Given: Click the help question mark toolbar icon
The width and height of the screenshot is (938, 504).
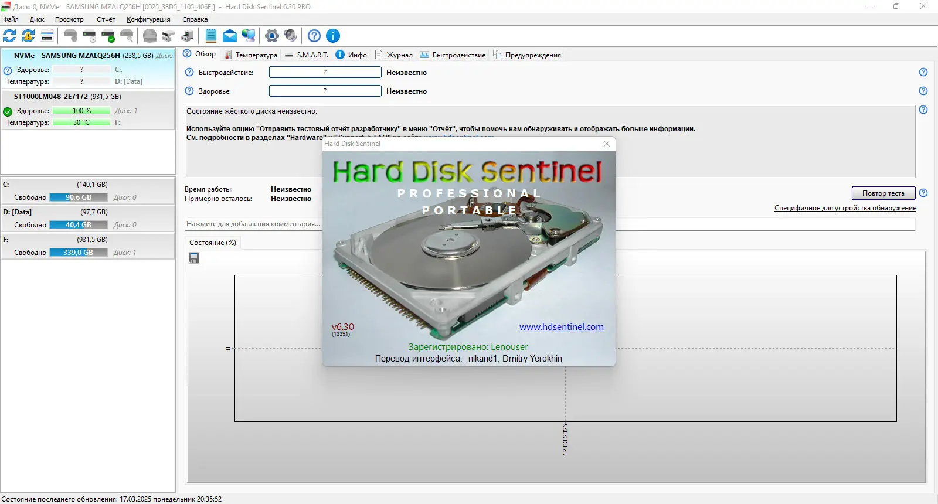Looking at the screenshot, I should coord(314,36).
